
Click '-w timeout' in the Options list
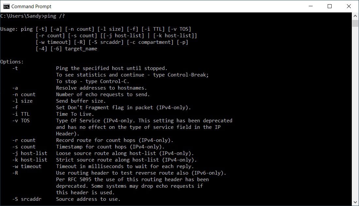pos(27,166)
